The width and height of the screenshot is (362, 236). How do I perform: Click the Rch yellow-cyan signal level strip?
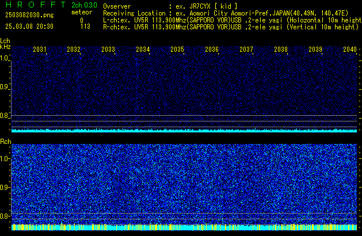pyautogui.click(x=184, y=227)
